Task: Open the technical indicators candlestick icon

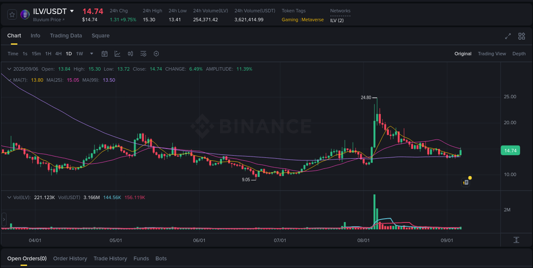Action: tap(130, 54)
